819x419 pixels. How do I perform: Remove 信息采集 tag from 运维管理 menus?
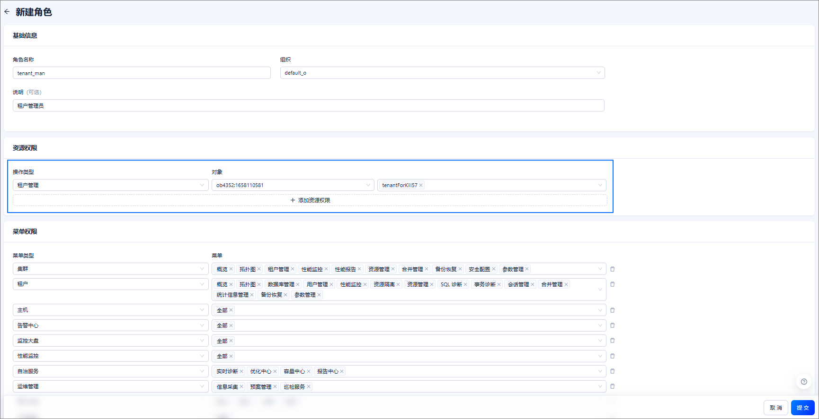coord(241,386)
